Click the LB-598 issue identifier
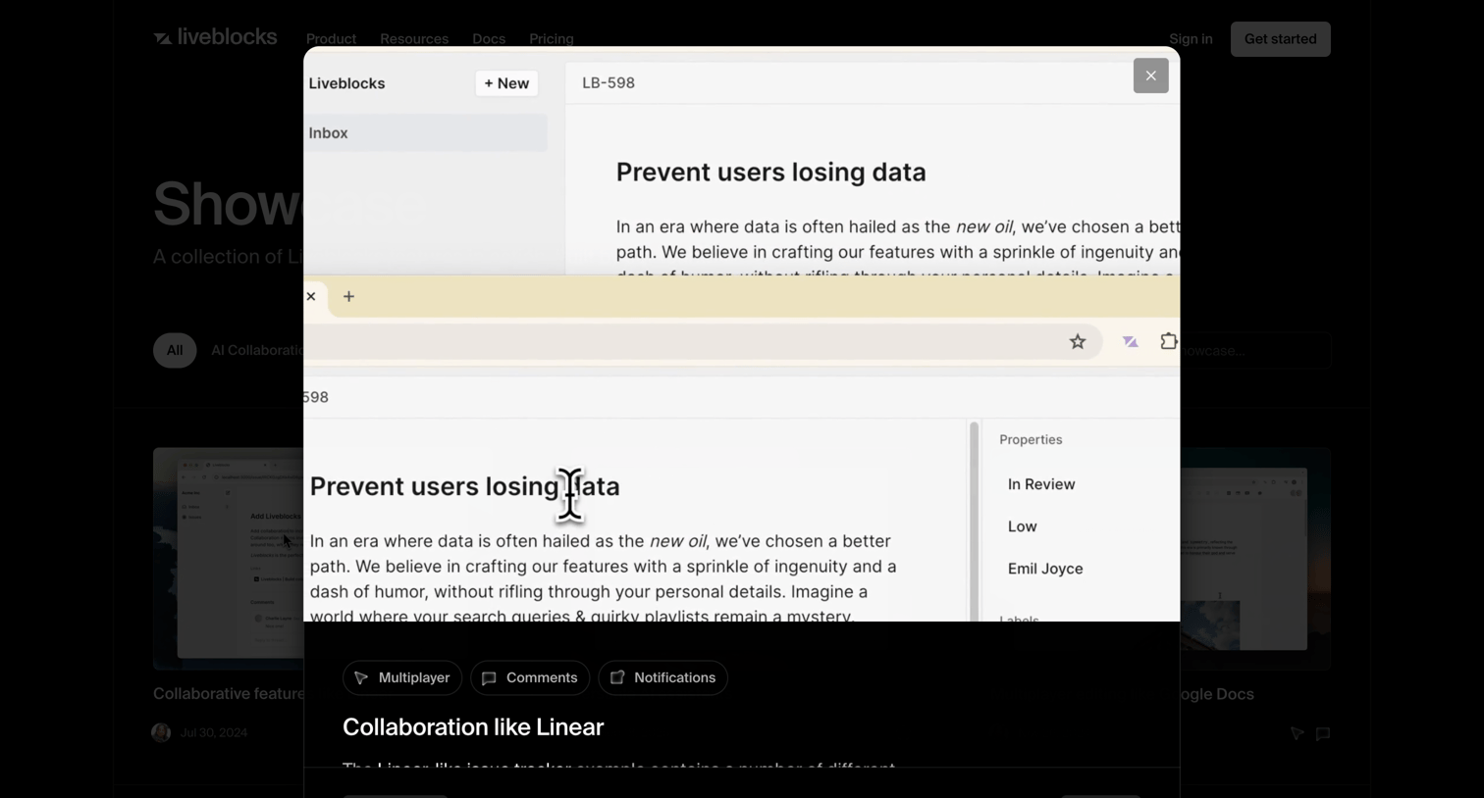Screen dimensions: 1484x798 pos(609,83)
